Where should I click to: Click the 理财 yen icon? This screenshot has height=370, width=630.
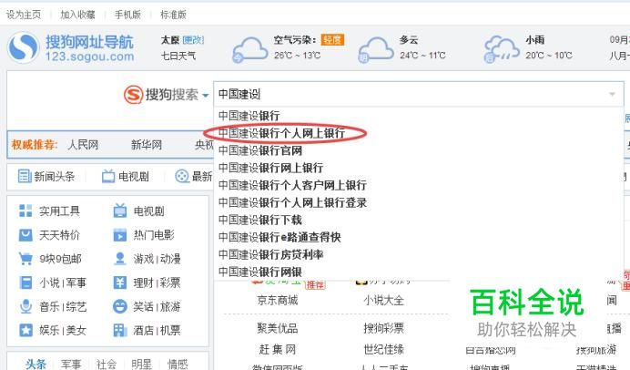pyautogui.click(x=120, y=283)
